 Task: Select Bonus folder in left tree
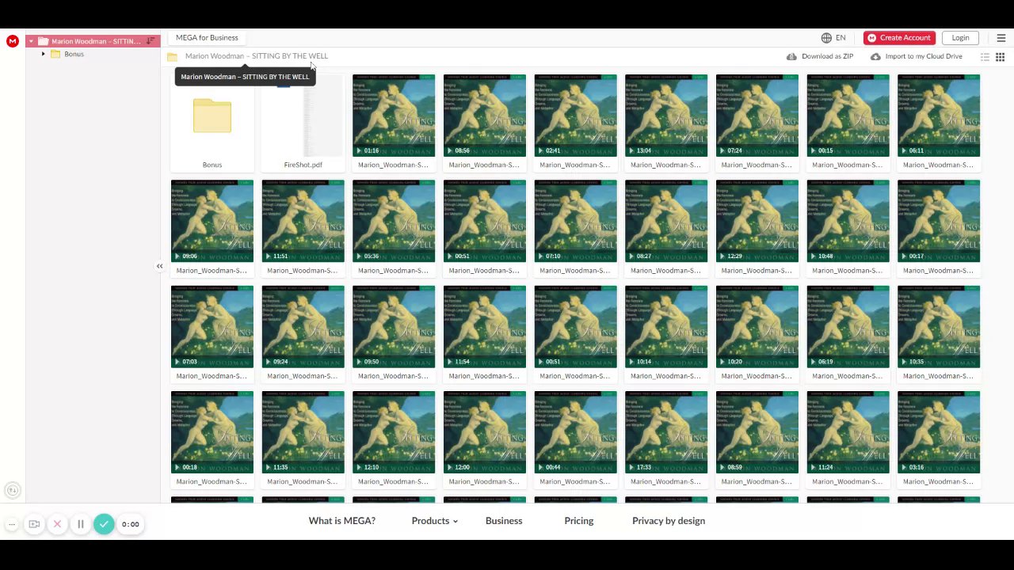pos(74,54)
